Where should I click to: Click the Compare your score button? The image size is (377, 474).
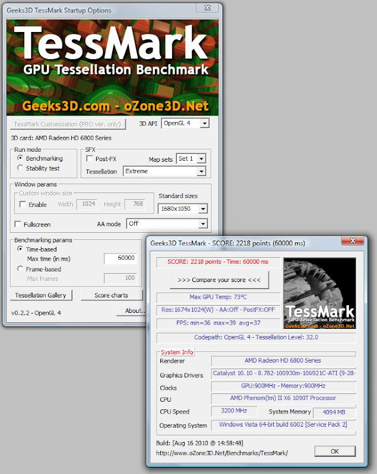pyautogui.click(x=219, y=280)
